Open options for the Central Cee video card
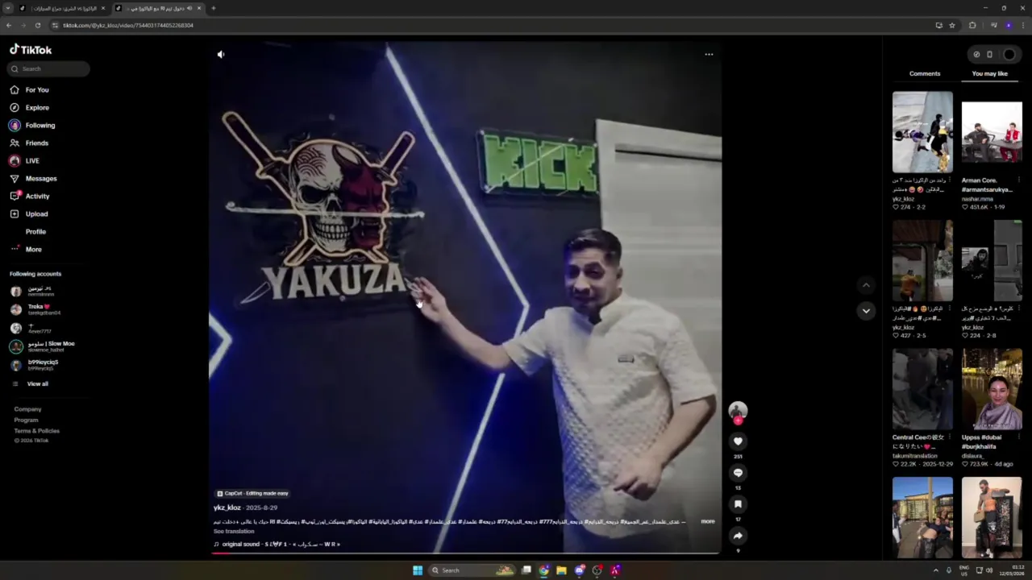Image resolution: width=1032 pixels, height=580 pixels. [x=950, y=437]
